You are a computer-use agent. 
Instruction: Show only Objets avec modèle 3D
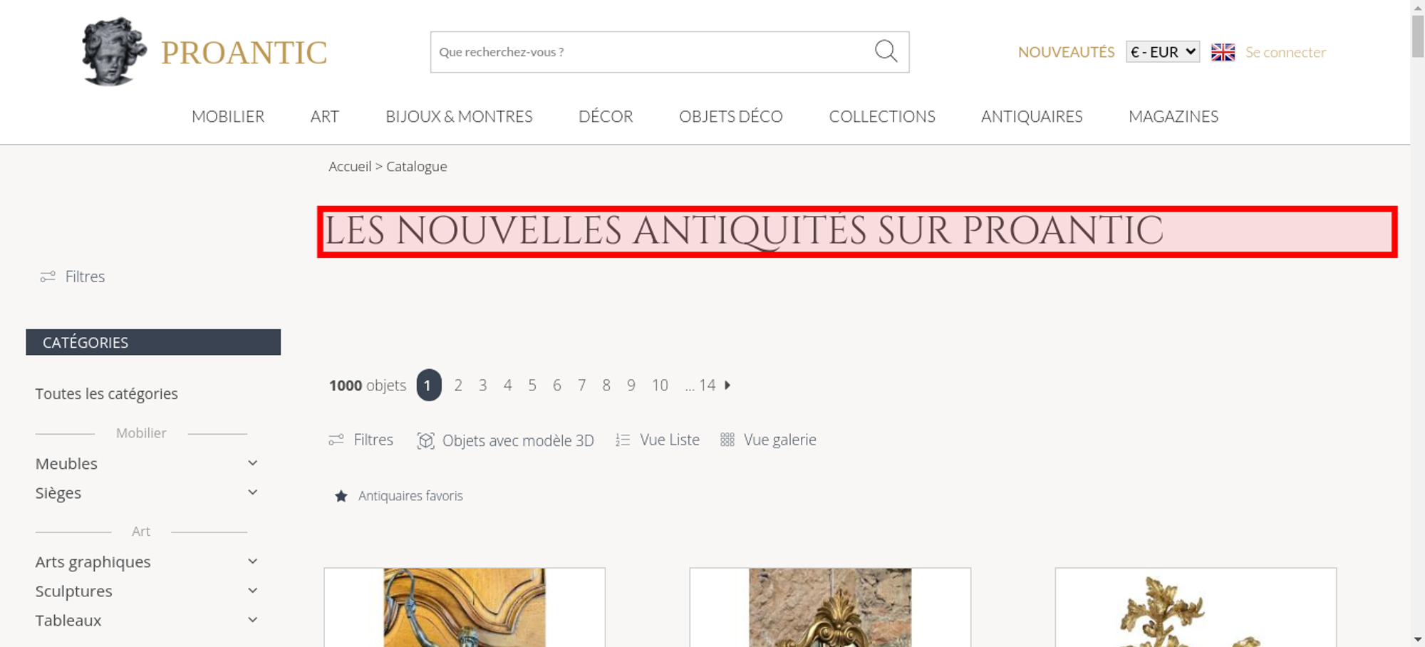pos(505,440)
